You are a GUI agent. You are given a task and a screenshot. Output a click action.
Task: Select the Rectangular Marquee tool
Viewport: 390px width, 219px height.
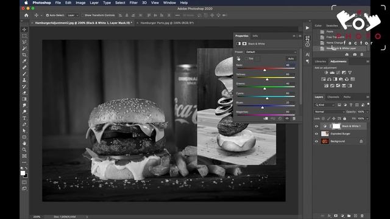(24, 36)
